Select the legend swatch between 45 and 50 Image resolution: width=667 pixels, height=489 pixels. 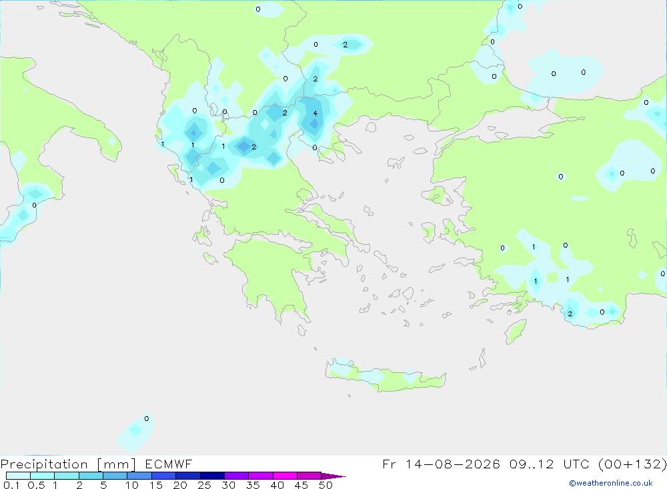tap(309, 476)
